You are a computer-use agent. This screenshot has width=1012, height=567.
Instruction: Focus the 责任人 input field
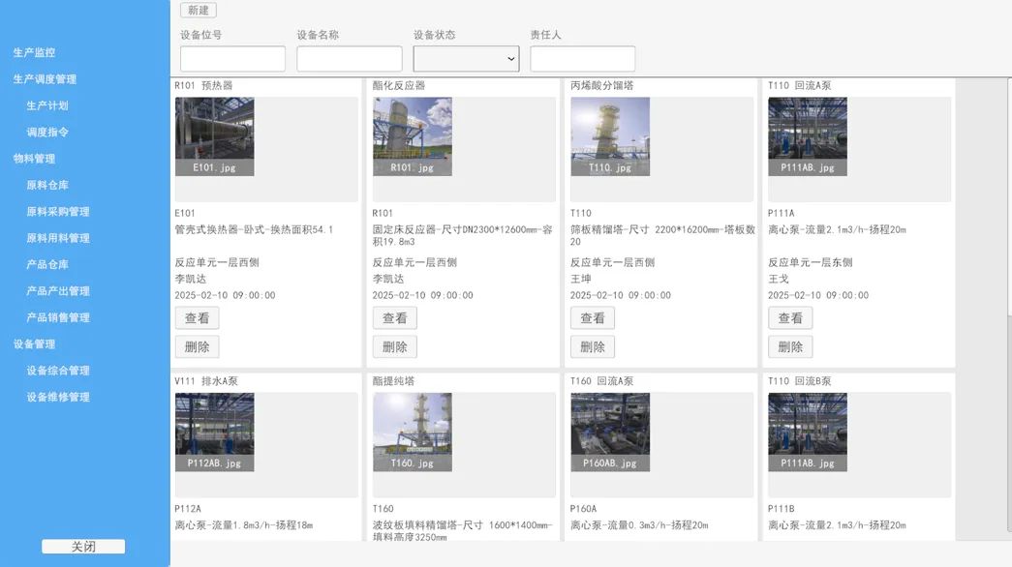[582, 59]
